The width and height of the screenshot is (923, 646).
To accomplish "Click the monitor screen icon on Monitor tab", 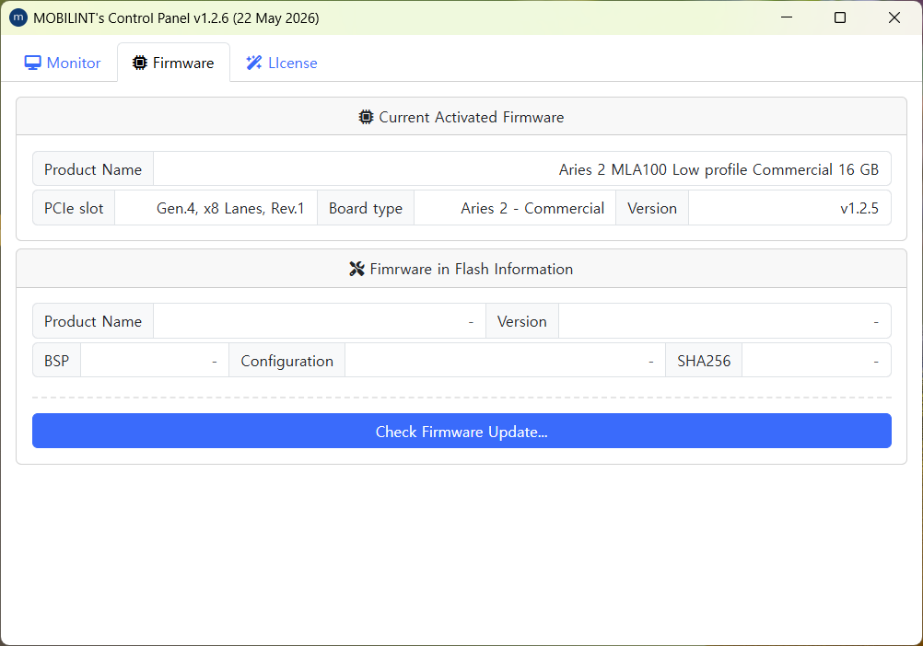I will [x=32, y=63].
